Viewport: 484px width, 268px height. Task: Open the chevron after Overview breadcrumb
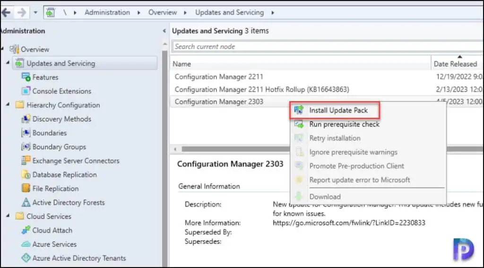185,13
